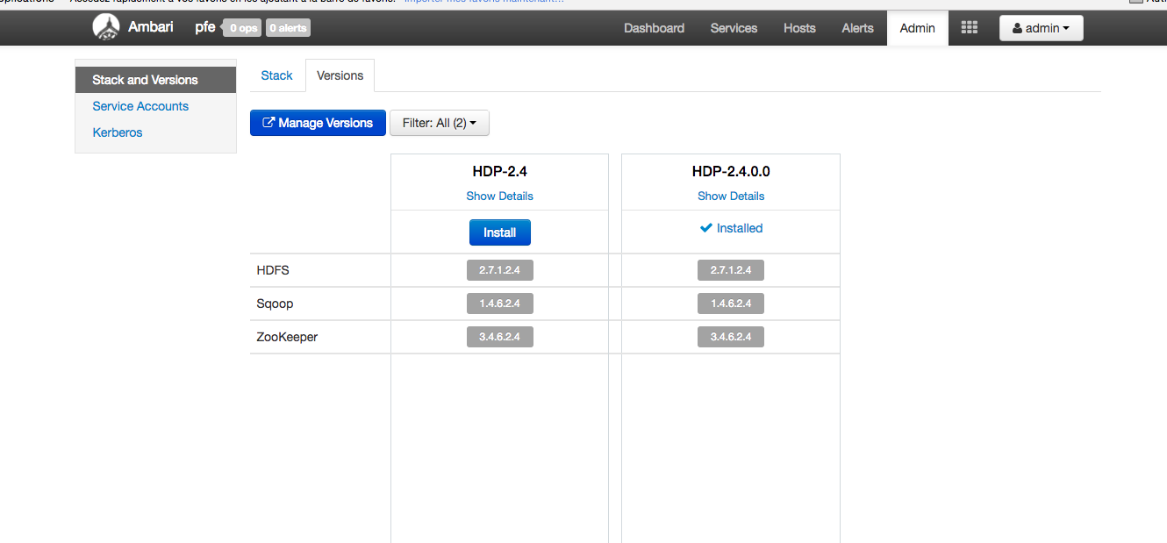This screenshot has height=543, width=1167.
Task: Open Service Accounts in sidebar
Action: [x=140, y=106]
